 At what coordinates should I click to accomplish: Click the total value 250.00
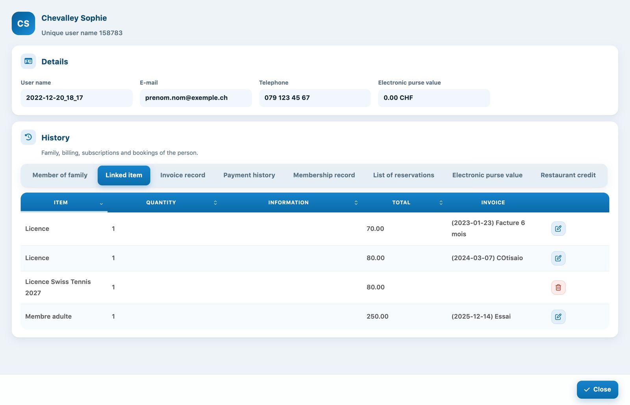378,316
